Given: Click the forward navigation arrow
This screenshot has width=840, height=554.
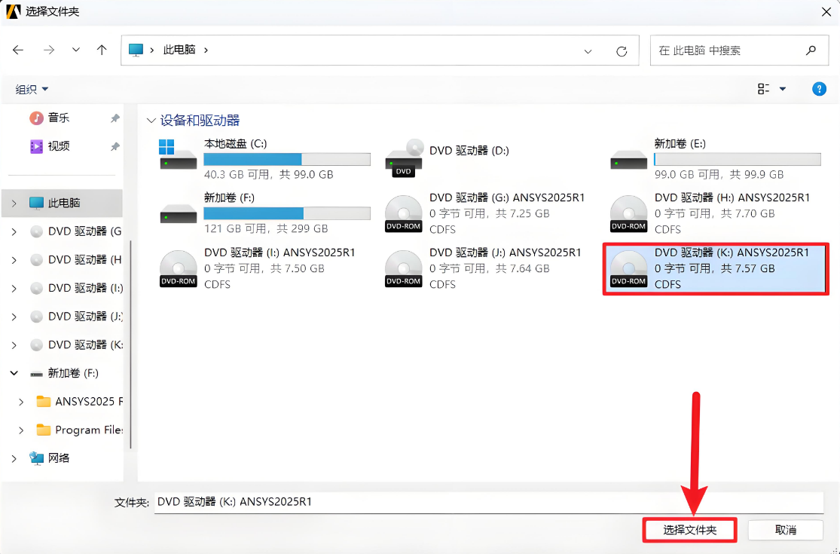Looking at the screenshot, I should click(49, 50).
